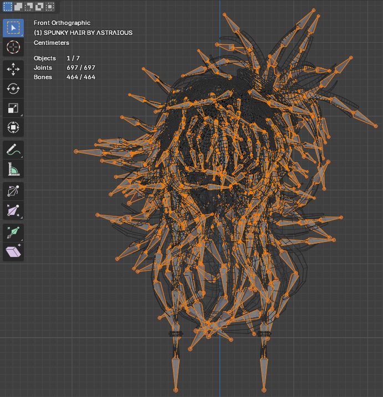Choose the Shear tool
The height and width of the screenshot is (397, 383).
coord(13,252)
